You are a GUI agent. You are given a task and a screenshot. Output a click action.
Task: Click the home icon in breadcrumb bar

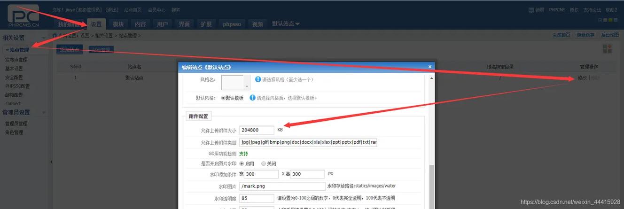pos(55,35)
